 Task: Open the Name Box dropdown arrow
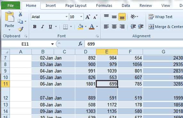[x=52, y=44]
